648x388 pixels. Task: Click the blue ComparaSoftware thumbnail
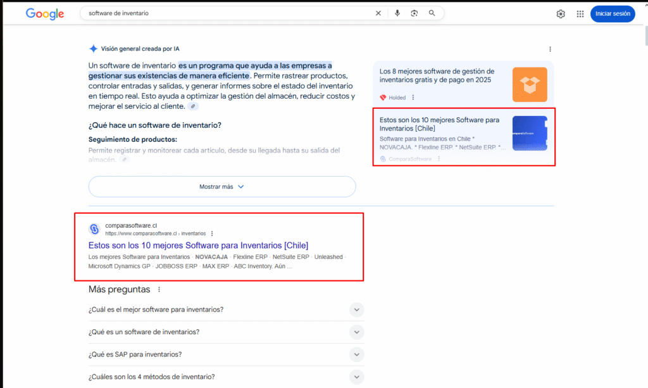click(530, 133)
